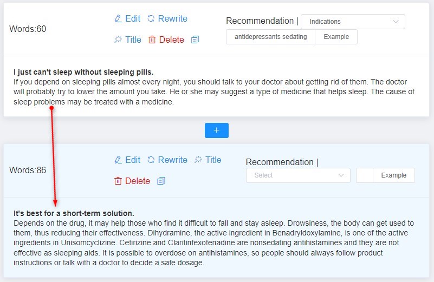The width and height of the screenshot is (434, 282).
Task: Click the antidepressants sedating field
Action: click(x=271, y=37)
